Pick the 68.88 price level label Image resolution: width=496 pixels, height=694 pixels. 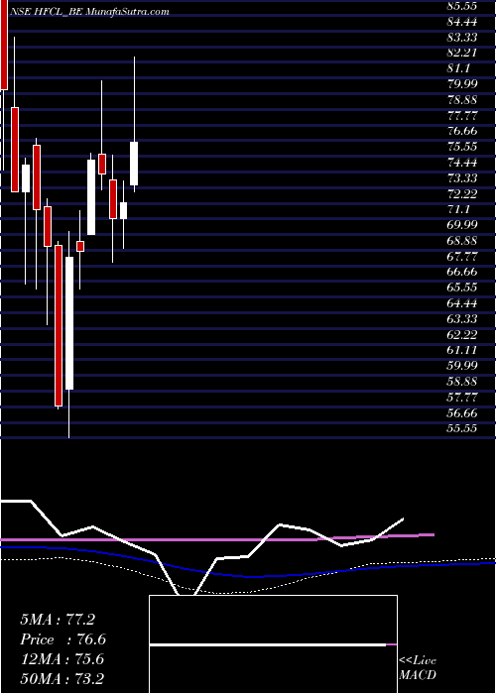462,240
